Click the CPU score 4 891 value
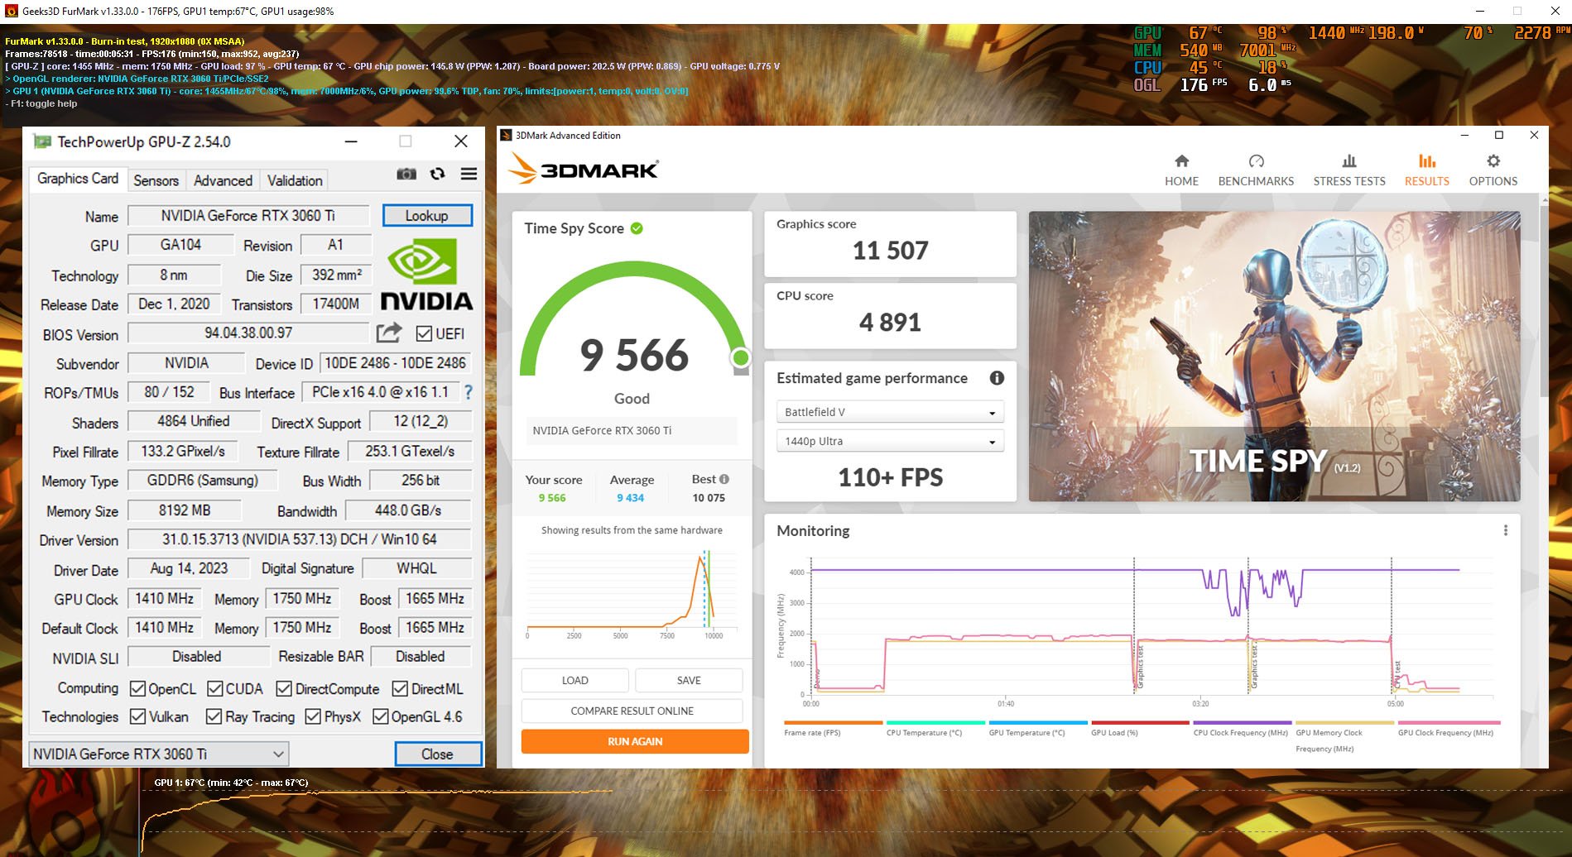This screenshot has width=1572, height=857. point(890,323)
